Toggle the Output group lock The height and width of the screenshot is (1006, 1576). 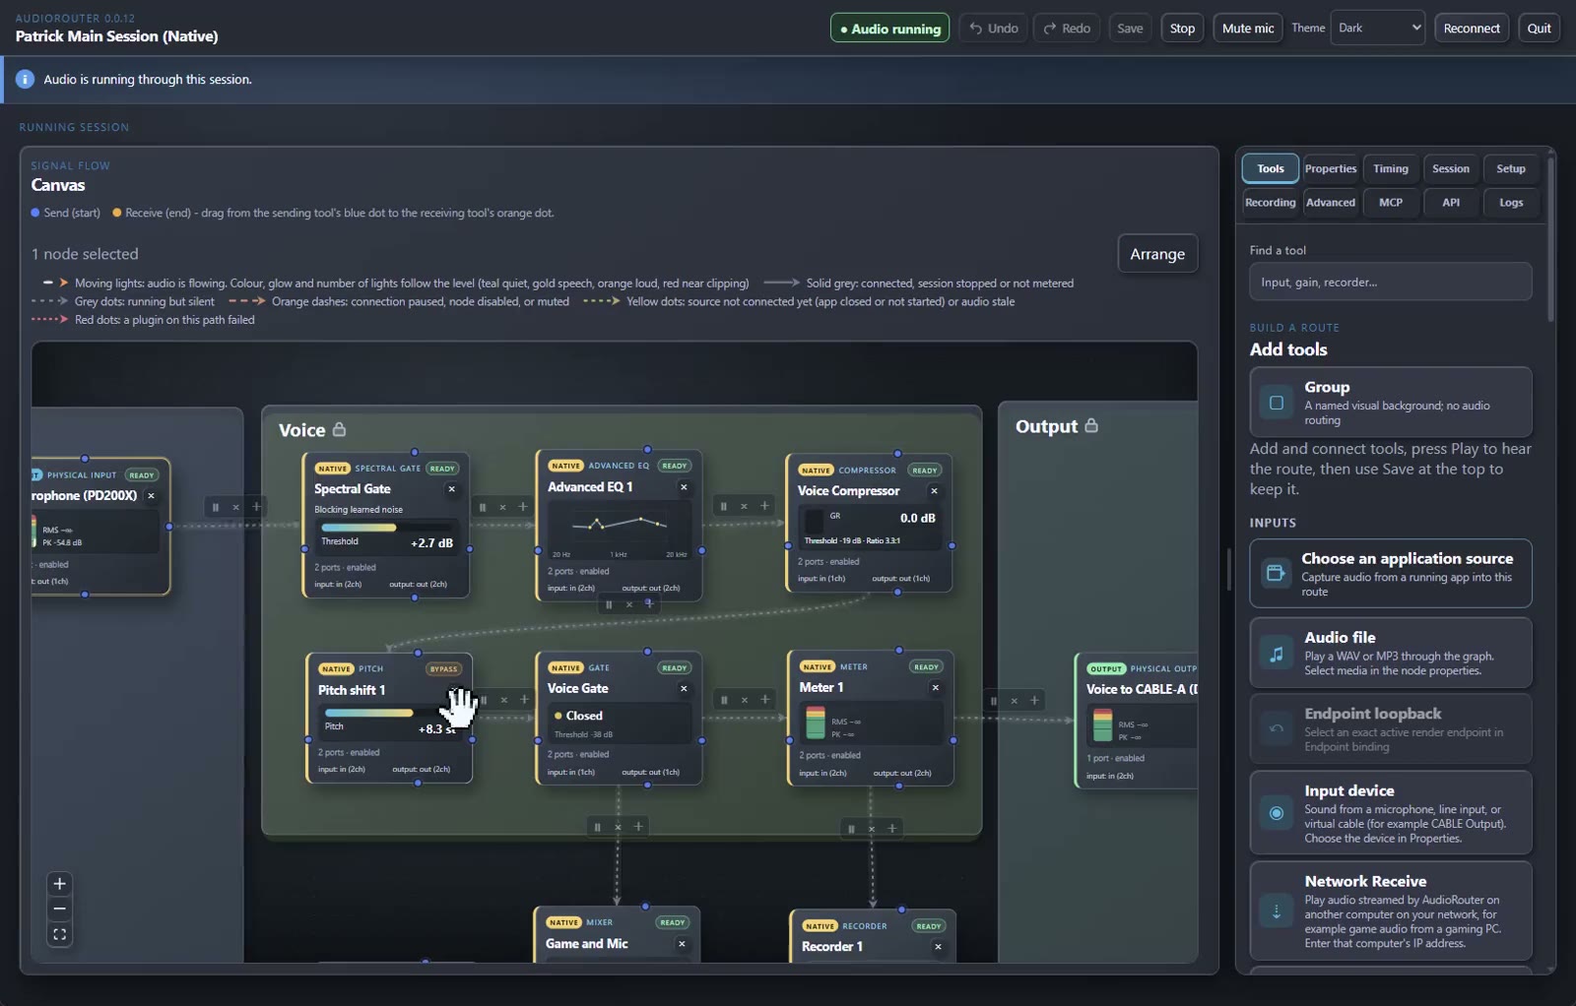click(x=1091, y=425)
